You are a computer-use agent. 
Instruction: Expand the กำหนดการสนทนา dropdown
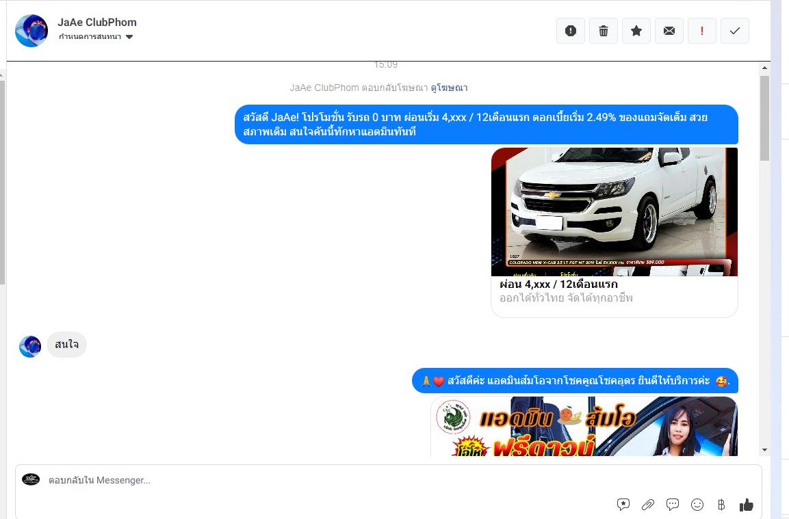tap(96, 37)
